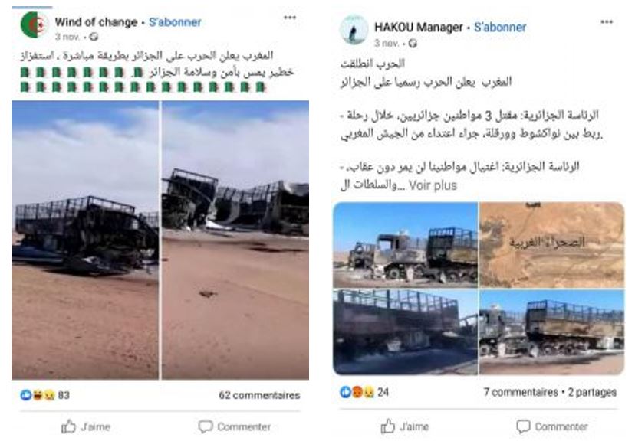View reaction icons with 83 reactions
635x441 pixels.
(x=38, y=395)
